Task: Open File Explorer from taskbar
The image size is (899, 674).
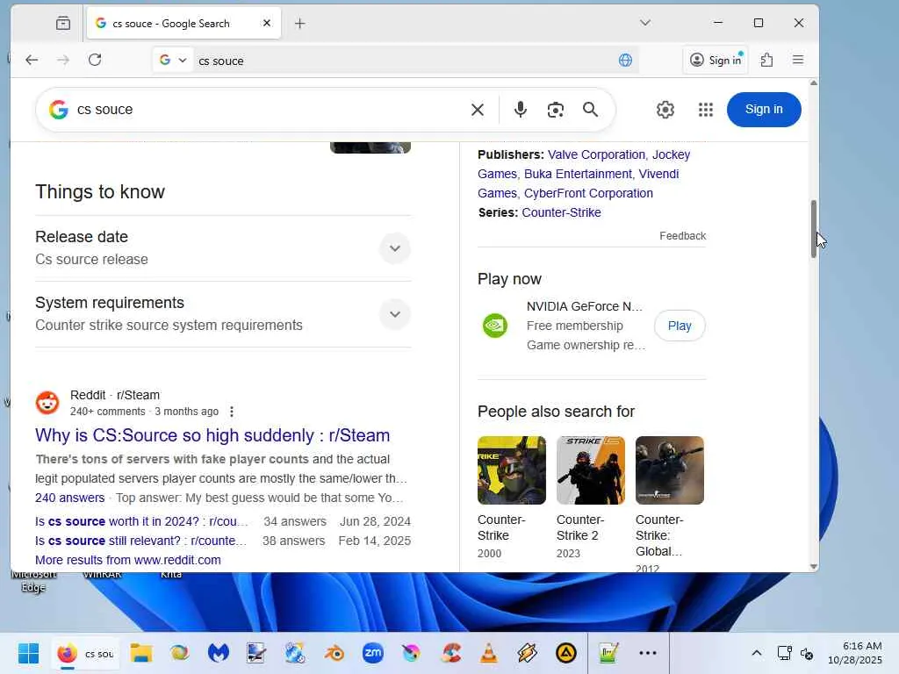Action: point(141,653)
